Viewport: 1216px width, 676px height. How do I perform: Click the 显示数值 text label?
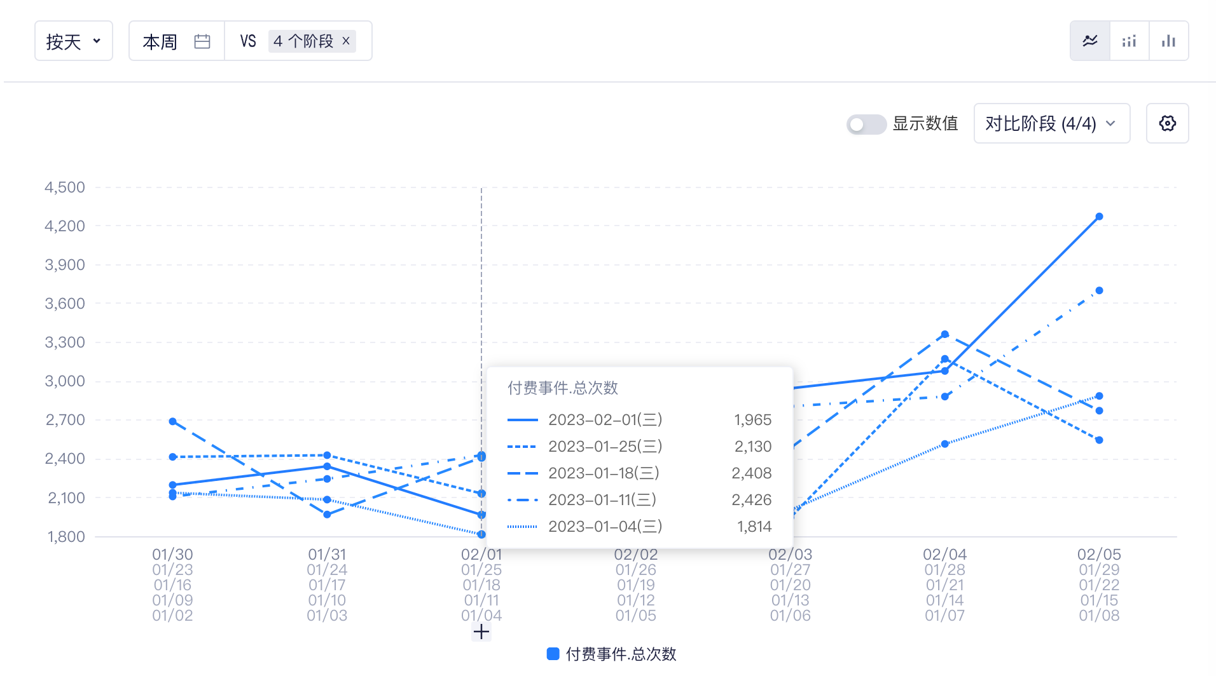926,124
